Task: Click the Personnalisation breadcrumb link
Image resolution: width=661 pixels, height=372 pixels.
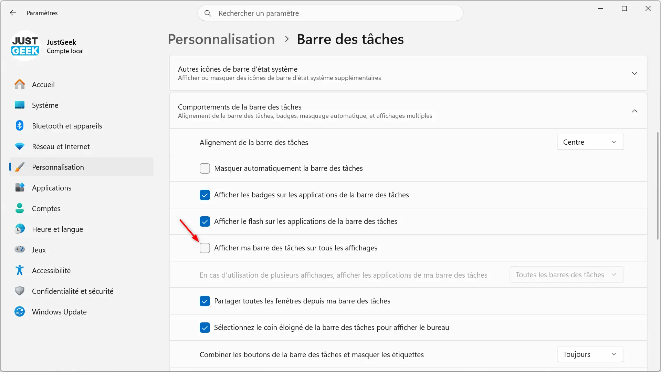Action: point(221,39)
